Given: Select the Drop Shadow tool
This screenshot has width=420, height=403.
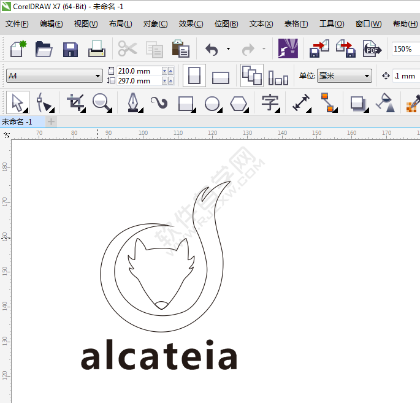Looking at the screenshot, I should point(359,104).
